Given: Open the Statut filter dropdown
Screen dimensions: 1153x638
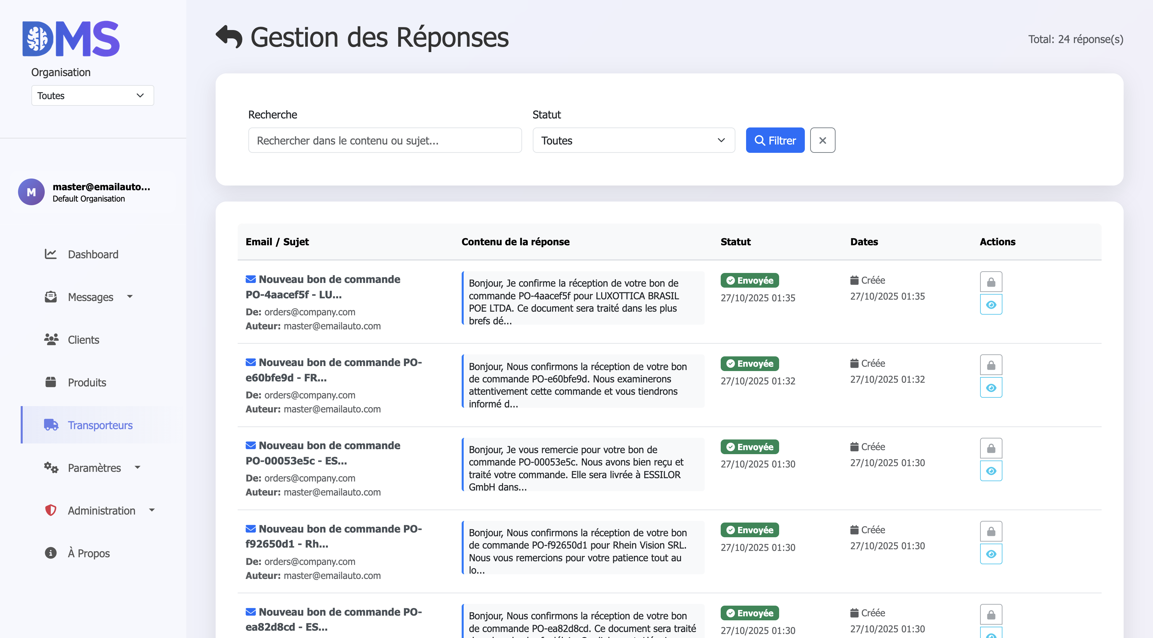Looking at the screenshot, I should (x=633, y=140).
